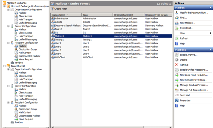Viewport: 213px width, 128px height.
Task: Click the red Remove icon
Action: click(x=177, y=65)
